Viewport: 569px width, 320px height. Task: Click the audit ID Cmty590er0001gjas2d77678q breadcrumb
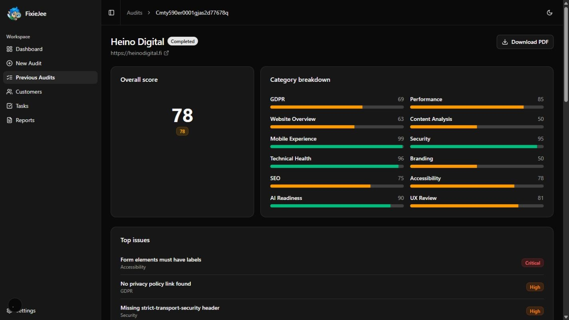point(192,13)
